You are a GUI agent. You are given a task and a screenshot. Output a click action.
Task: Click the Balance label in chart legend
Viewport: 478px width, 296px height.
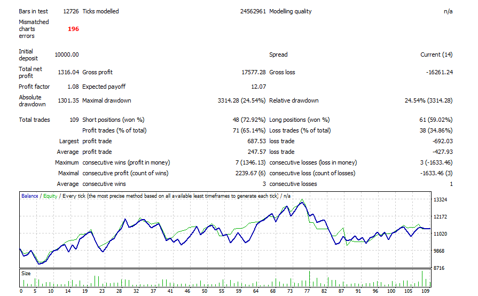[29, 196]
